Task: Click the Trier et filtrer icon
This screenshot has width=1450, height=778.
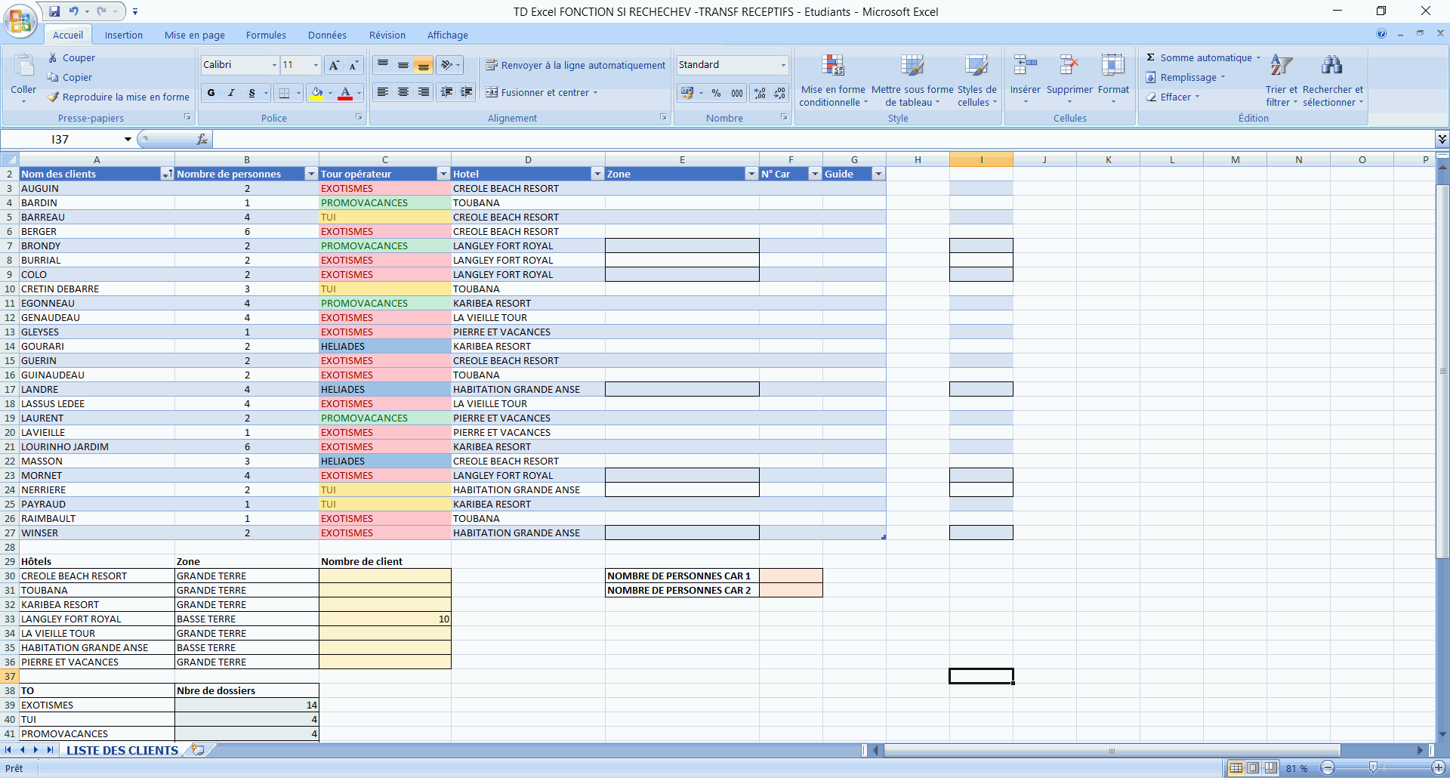Action: (1281, 66)
